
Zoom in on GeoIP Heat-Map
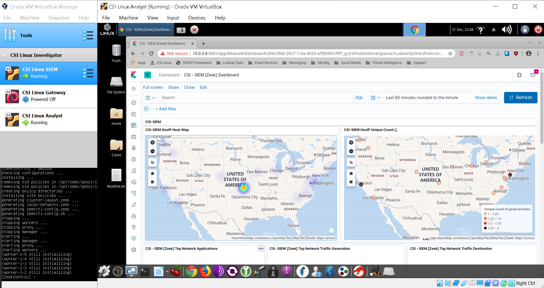[x=152, y=143]
